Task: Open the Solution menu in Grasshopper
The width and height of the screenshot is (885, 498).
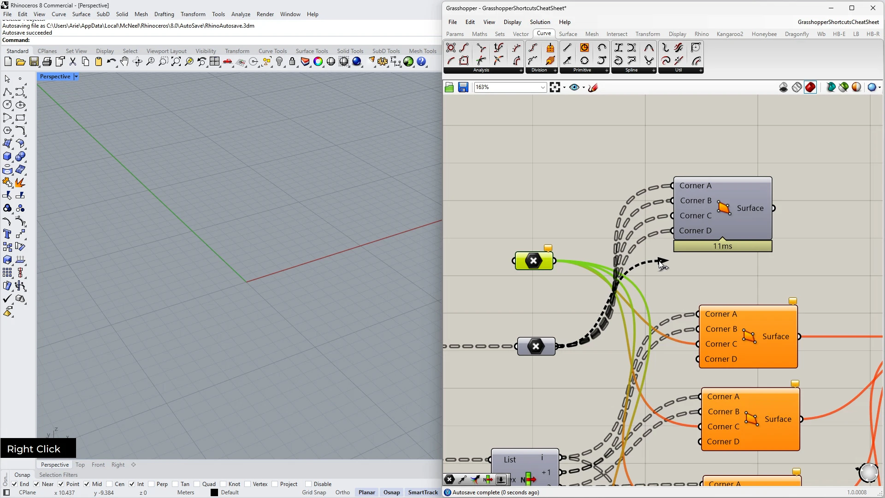Action: (x=540, y=22)
